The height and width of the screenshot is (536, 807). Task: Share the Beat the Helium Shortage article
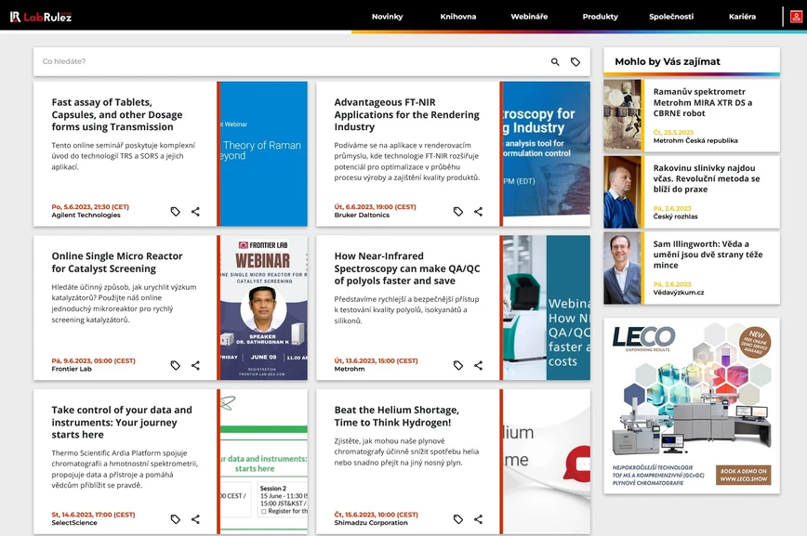tap(478, 519)
